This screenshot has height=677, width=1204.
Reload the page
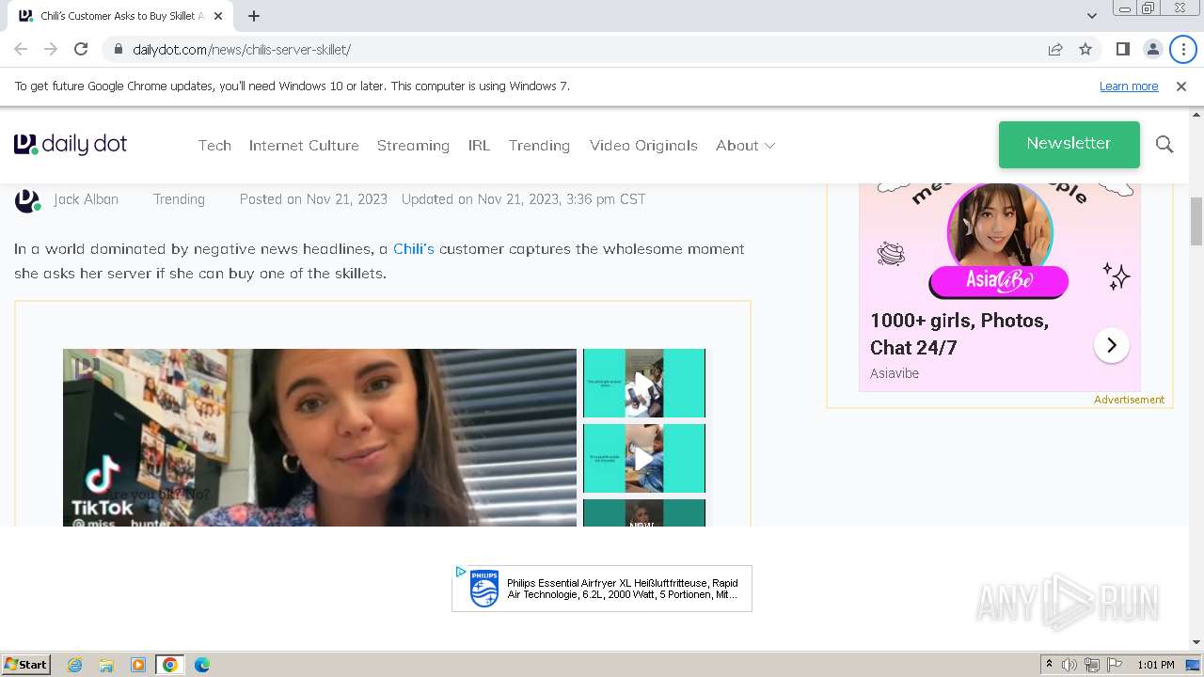(81, 49)
